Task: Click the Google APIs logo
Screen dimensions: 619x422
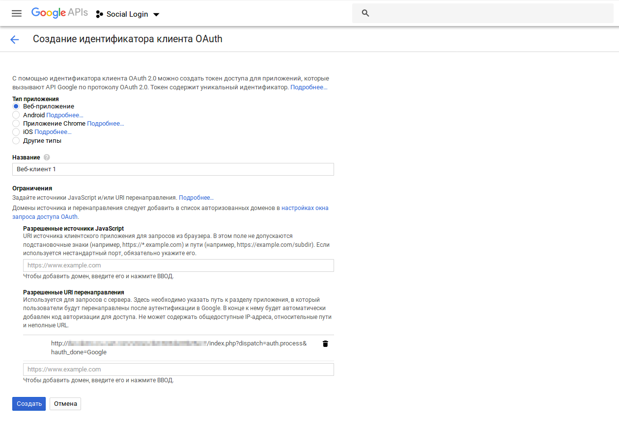Action: tap(59, 13)
